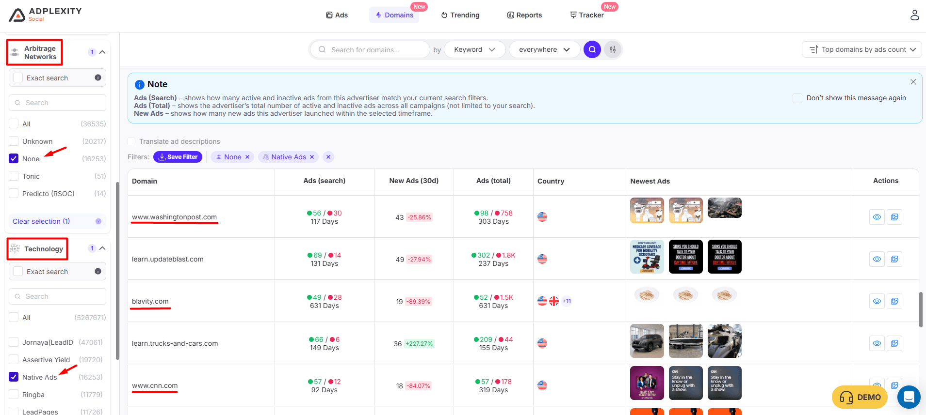
Task: Click the clear selection x icon
Action: (x=98, y=221)
